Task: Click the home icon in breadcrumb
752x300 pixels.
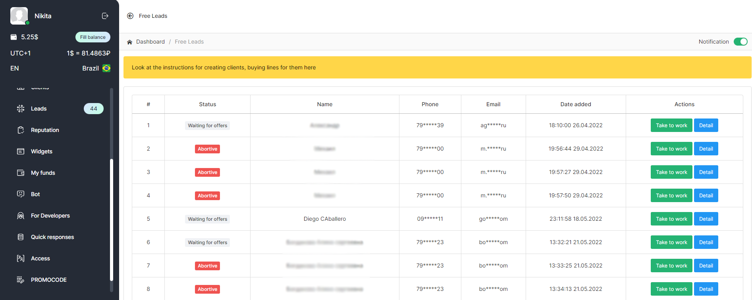Action: (129, 42)
